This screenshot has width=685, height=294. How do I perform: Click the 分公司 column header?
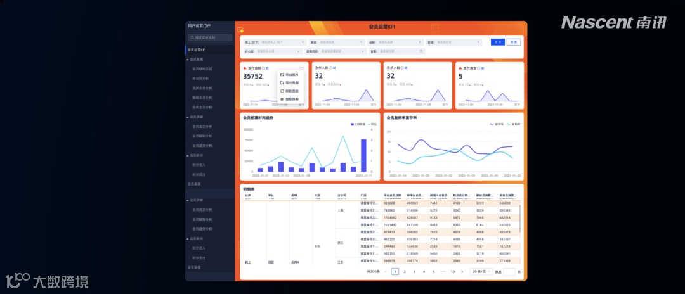point(342,195)
